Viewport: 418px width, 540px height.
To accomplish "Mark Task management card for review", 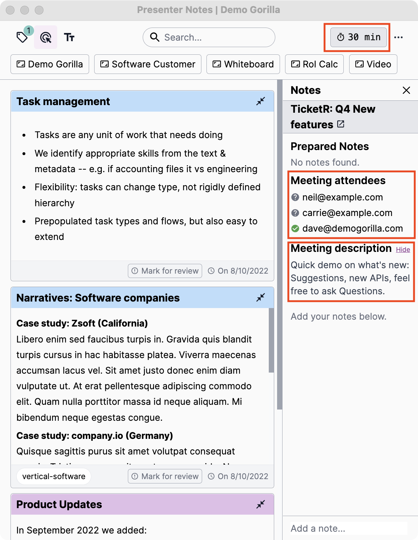I will 165,271.
